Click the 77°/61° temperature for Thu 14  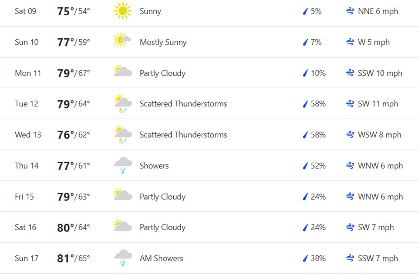pos(73,166)
